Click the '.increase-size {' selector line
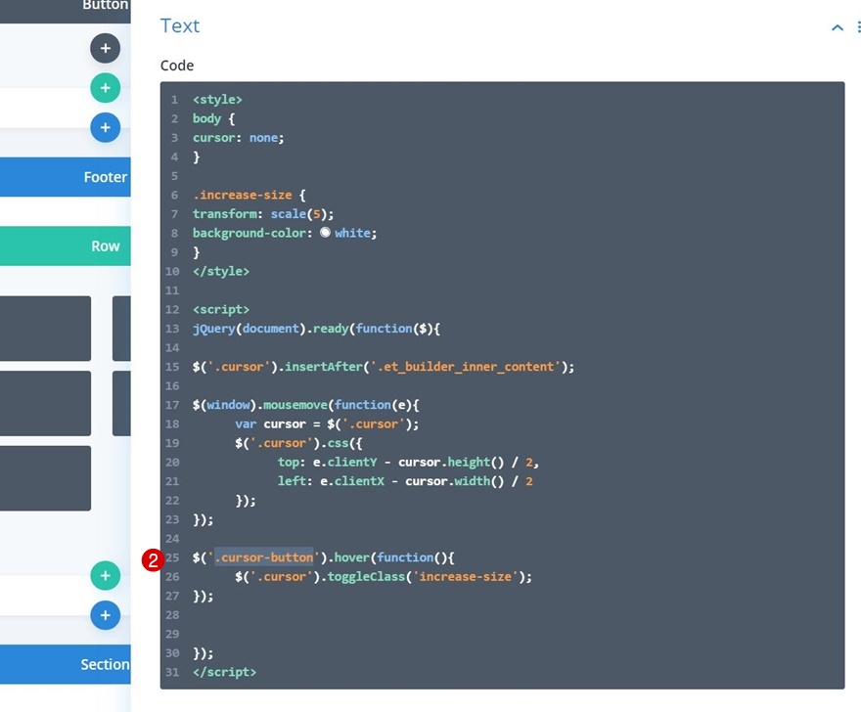 click(249, 195)
